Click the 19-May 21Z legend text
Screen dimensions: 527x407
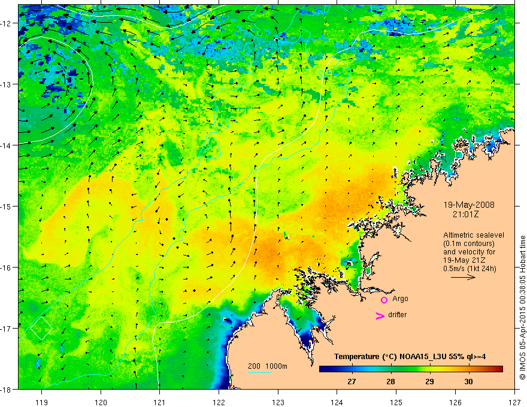[464, 260]
